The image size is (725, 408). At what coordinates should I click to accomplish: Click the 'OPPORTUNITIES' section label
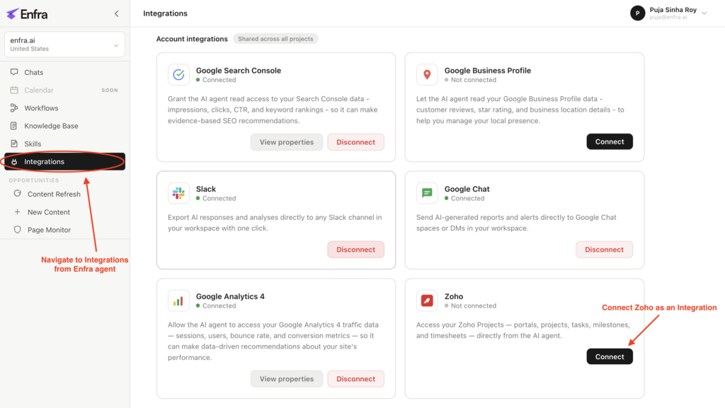click(x=34, y=180)
